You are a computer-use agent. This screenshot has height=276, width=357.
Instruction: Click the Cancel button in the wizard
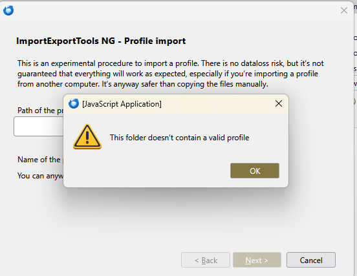(x=311, y=260)
